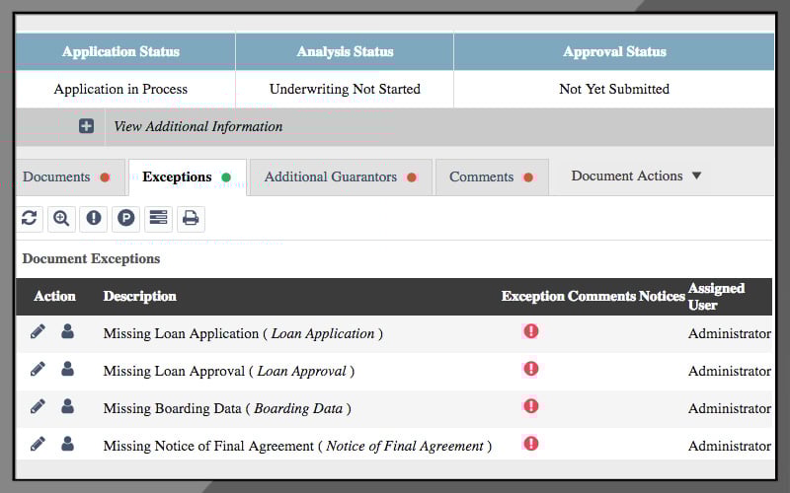This screenshot has height=493, width=790.
Task: Click user icon for Notice of Final Agreement
Action: 67,444
